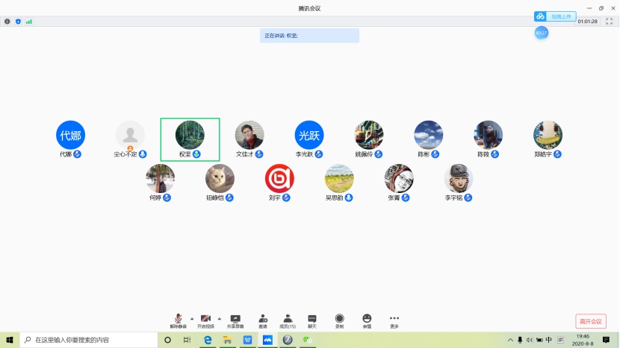Viewport: 620px width, 348px height.
Task: Click the 正在讲话 speaking banner
Action: 309,36
